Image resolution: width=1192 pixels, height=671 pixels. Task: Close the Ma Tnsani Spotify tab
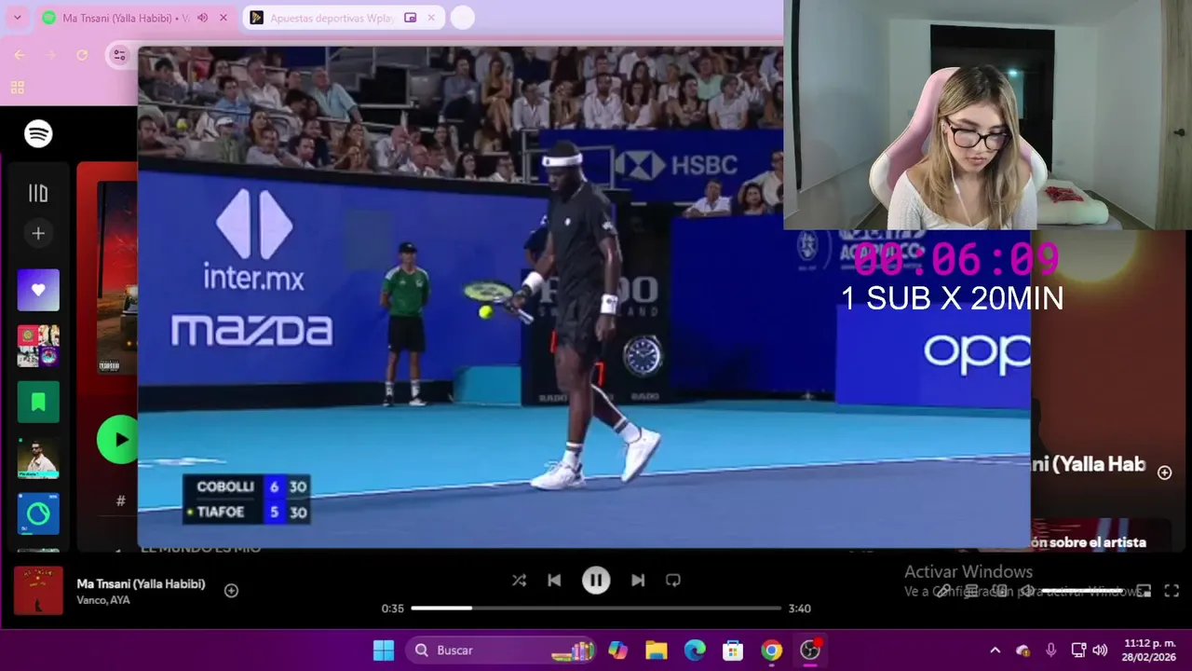[x=223, y=18]
